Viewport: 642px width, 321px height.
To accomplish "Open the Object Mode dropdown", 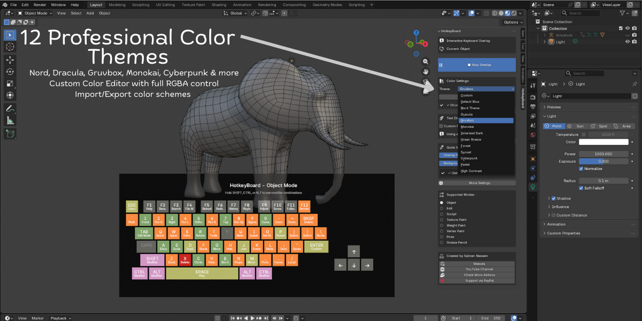I will [x=35, y=13].
